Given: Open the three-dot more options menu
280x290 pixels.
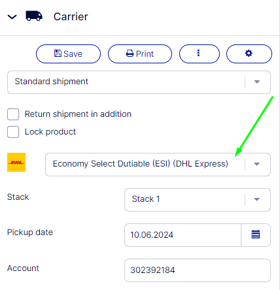Looking at the screenshot, I should 200,54.
